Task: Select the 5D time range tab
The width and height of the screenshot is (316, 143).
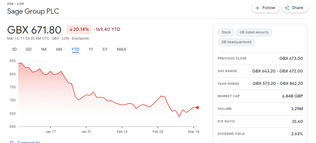Action: tap(29, 49)
